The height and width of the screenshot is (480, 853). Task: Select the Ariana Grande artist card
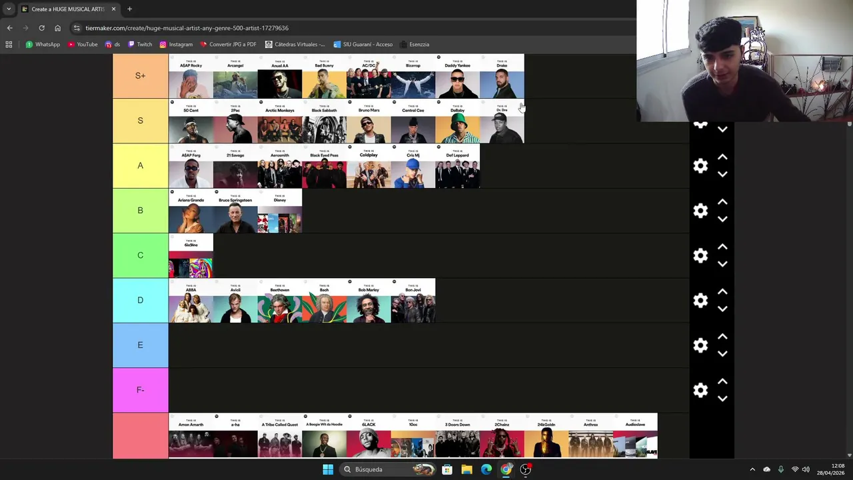tap(191, 211)
